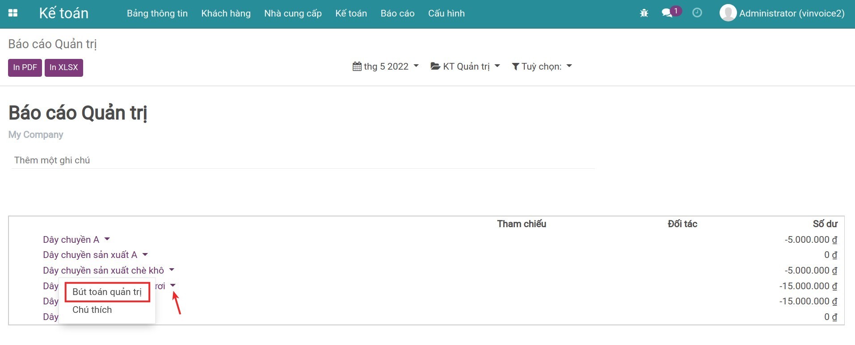This screenshot has height=345, width=855.
Task: Expand the Dây chuyền sản xuất A caret
Action: [145, 254]
